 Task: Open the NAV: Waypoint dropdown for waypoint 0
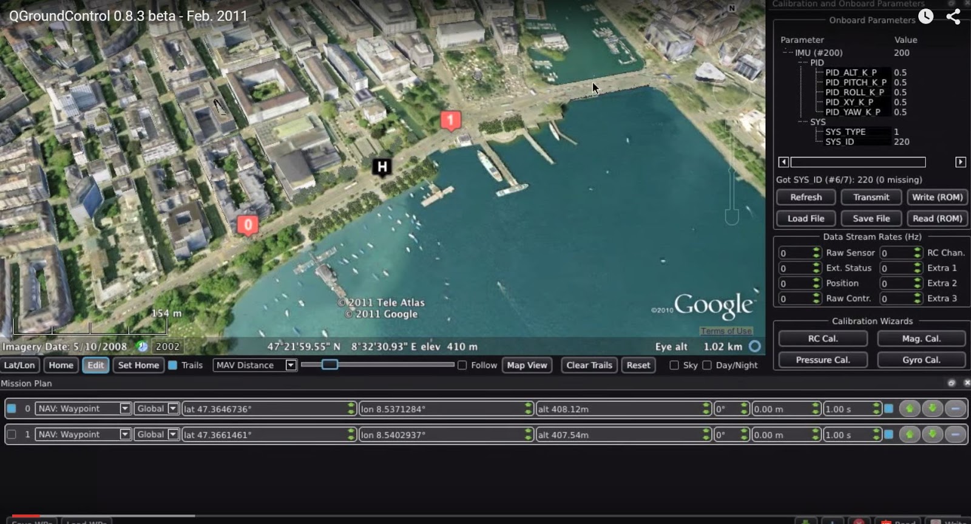coord(83,409)
